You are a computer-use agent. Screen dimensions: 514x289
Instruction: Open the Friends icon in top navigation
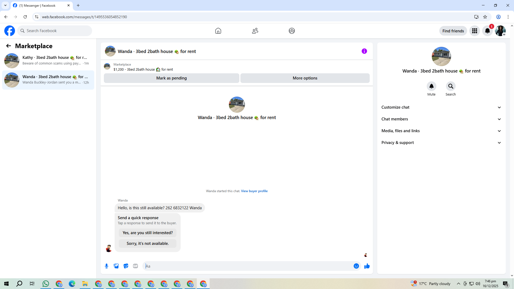(255, 31)
